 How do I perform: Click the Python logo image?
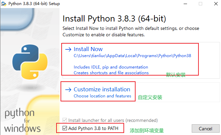(x=30, y=62)
